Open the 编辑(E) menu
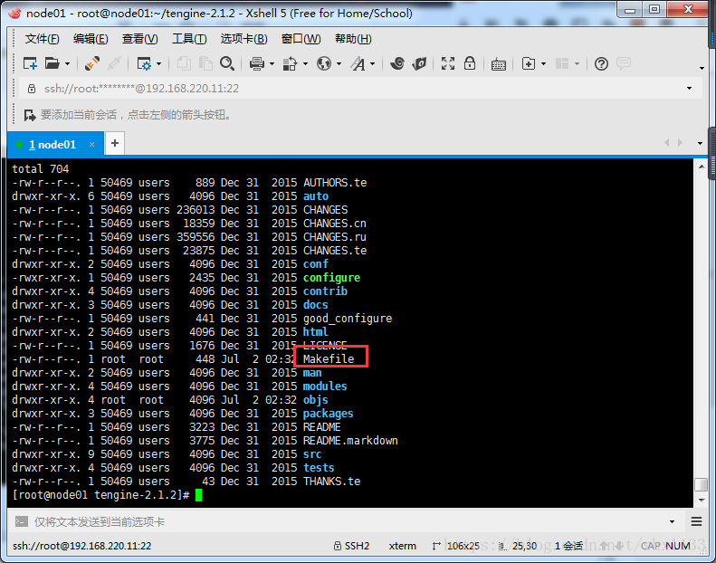 pos(91,39)
